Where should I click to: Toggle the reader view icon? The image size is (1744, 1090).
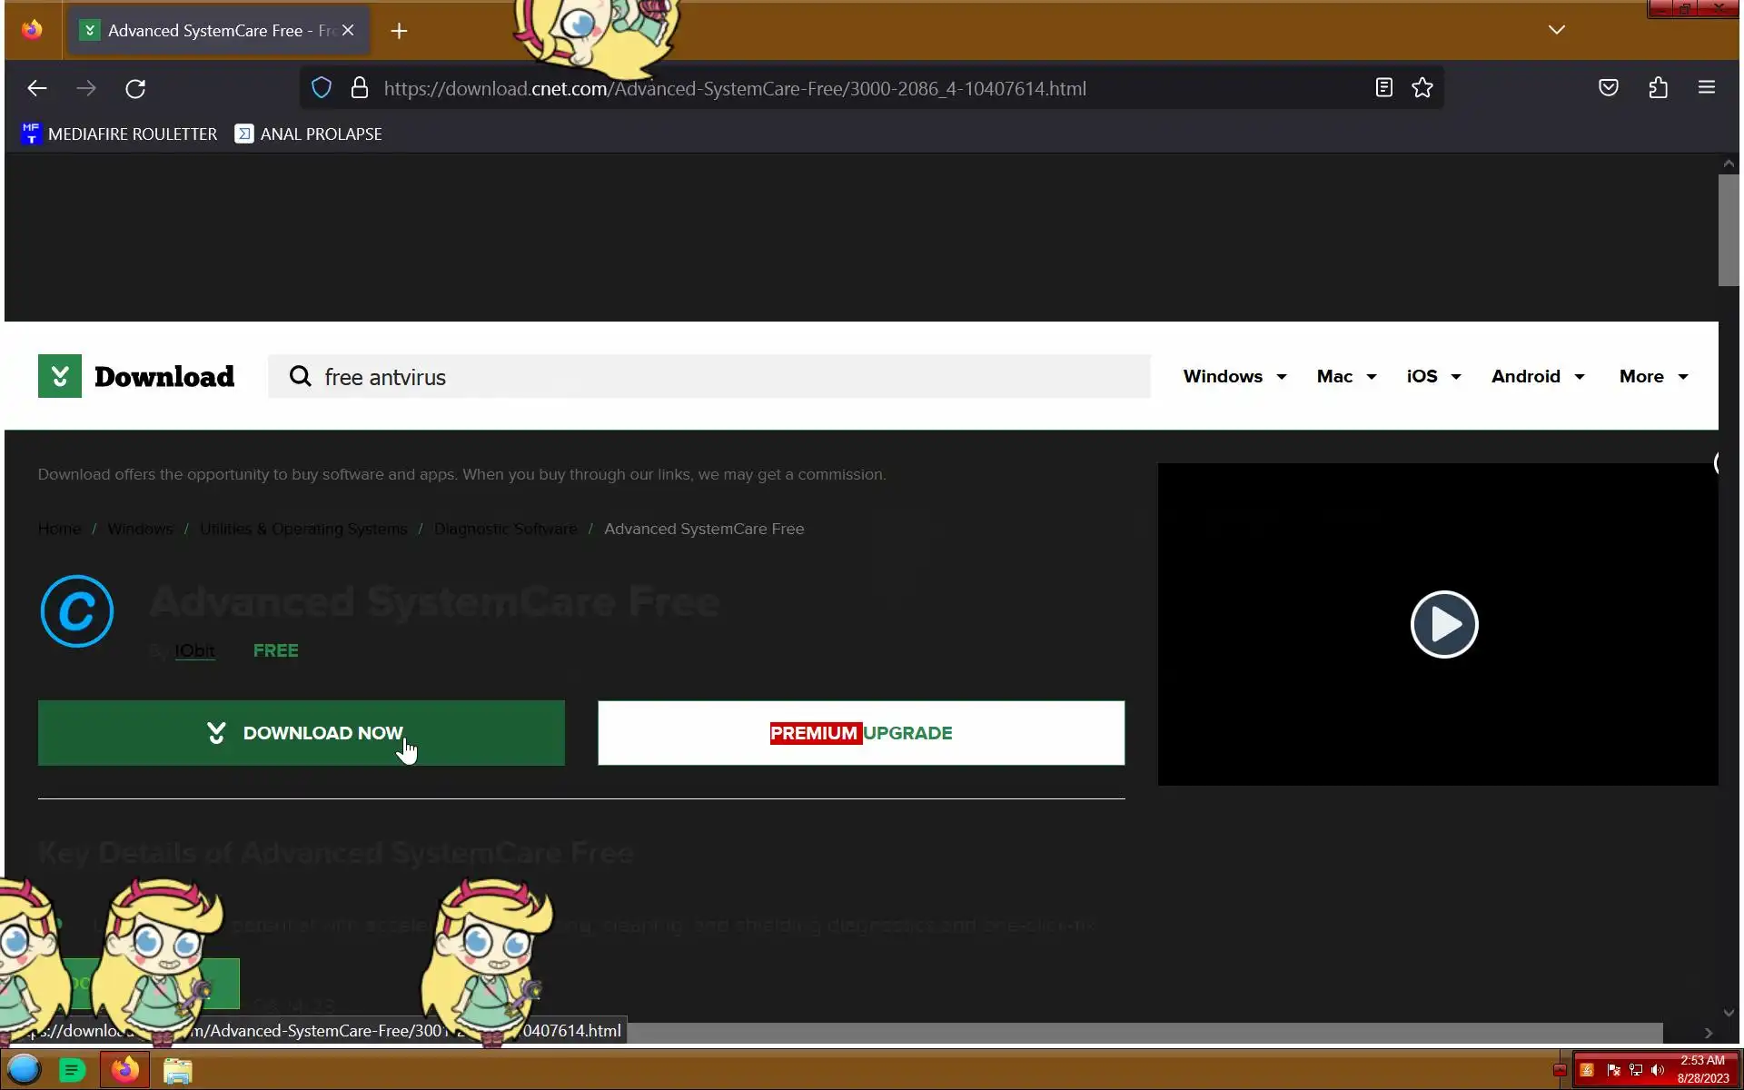pos(1383,88)
